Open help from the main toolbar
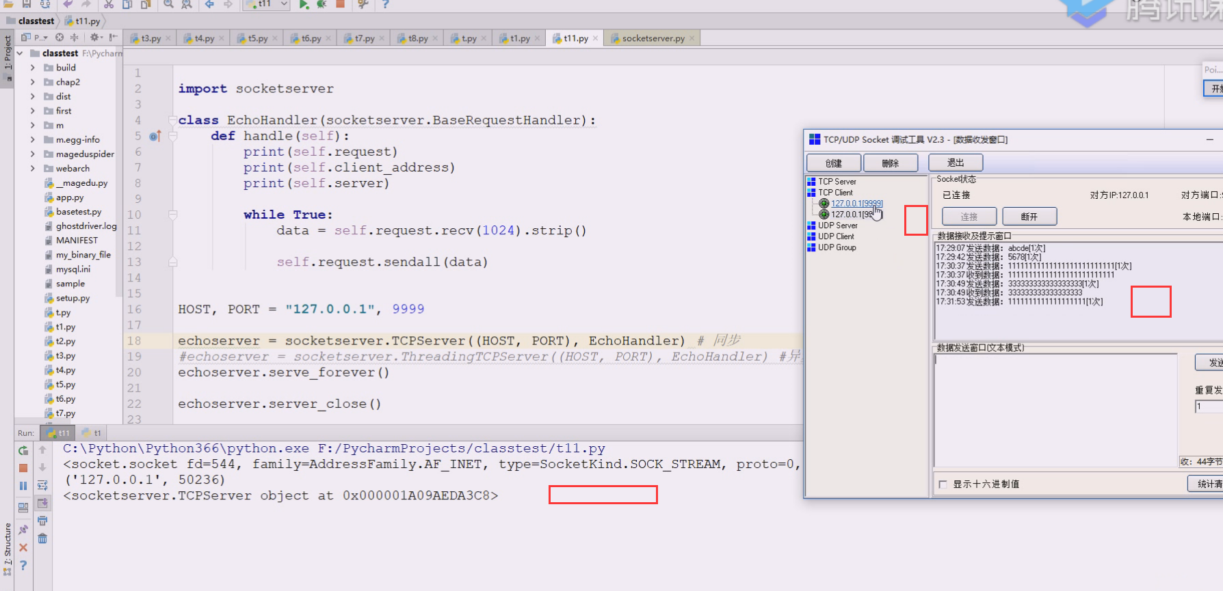The width and height of the screenshot is (1223, 591). 386,4
